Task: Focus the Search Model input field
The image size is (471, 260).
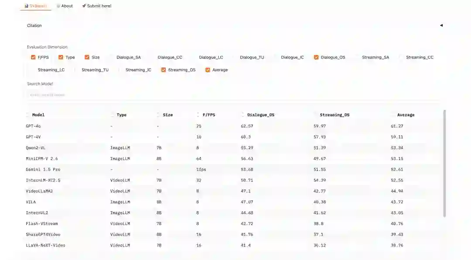Action: (234, 95)
